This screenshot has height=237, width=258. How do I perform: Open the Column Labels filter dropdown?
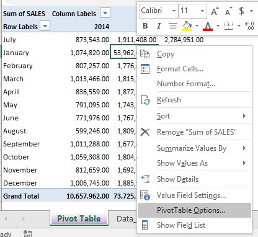point(105,13)
